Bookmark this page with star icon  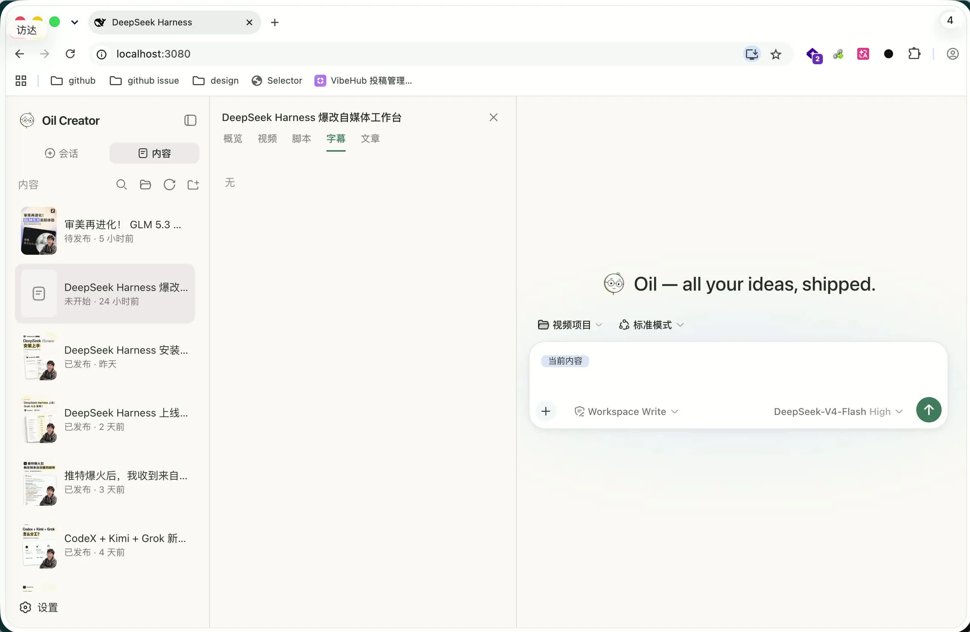coord(775,54)
